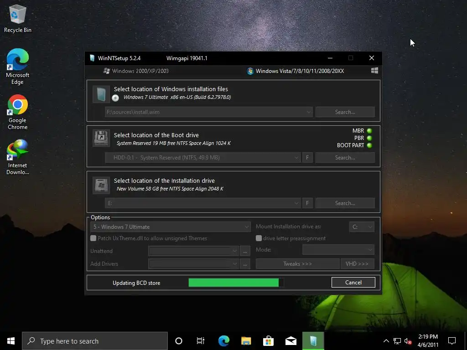Screen dimensions: 467x350
Task: Open Google Chrome desktop shortcut
Action: tap(18, 112)
